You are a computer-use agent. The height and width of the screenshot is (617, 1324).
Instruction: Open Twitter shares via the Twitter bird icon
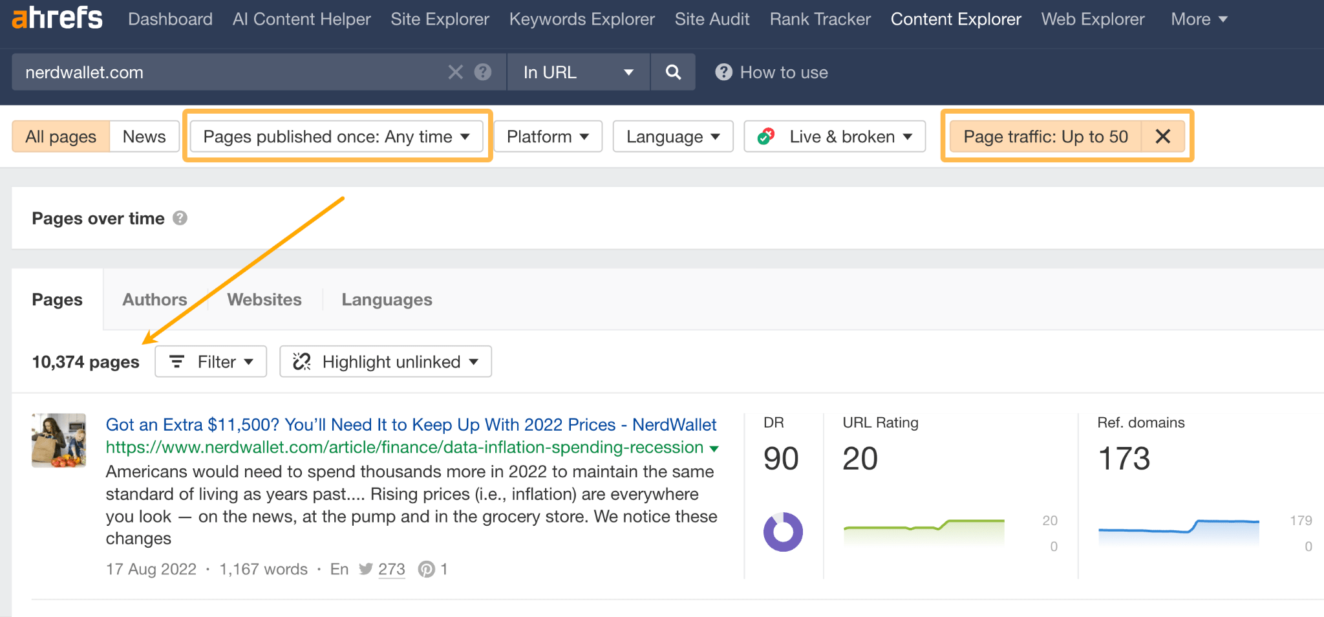click(366, 568)
